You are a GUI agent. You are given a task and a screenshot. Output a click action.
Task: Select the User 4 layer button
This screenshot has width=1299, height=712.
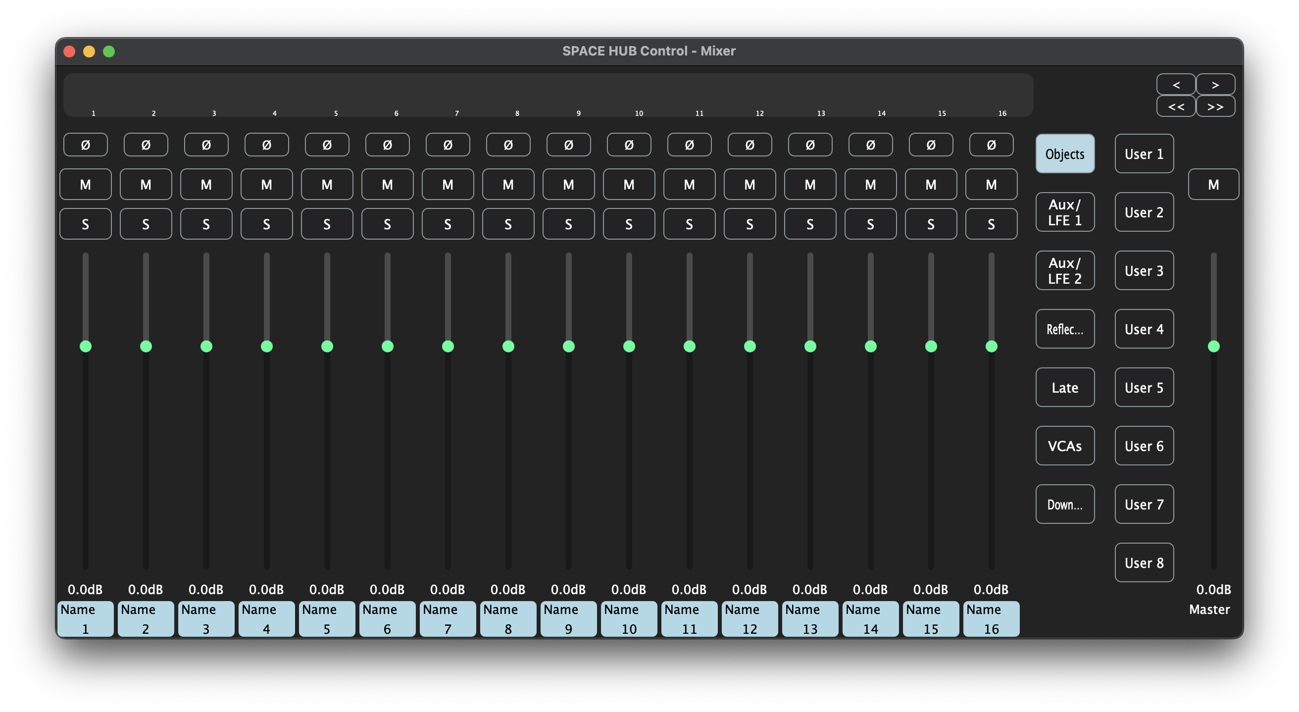click(1144, 329)
